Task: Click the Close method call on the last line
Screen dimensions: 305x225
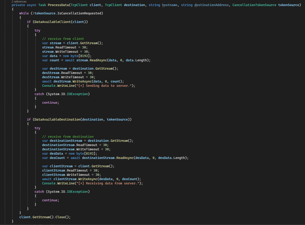Action: (x=60, y=217)
